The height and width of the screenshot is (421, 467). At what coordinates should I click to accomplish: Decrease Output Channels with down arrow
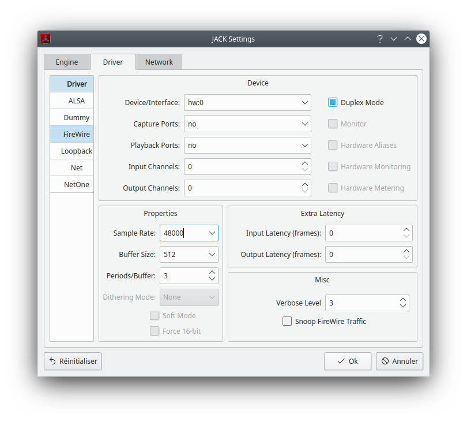(304, 191)
